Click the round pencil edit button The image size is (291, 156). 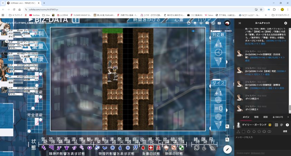pyautogui.click(x=227, y=149)
